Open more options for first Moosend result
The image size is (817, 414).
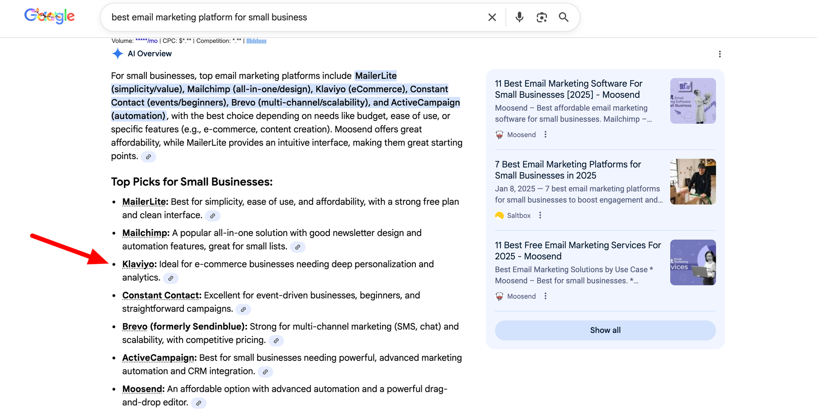[x=546, y=135]
